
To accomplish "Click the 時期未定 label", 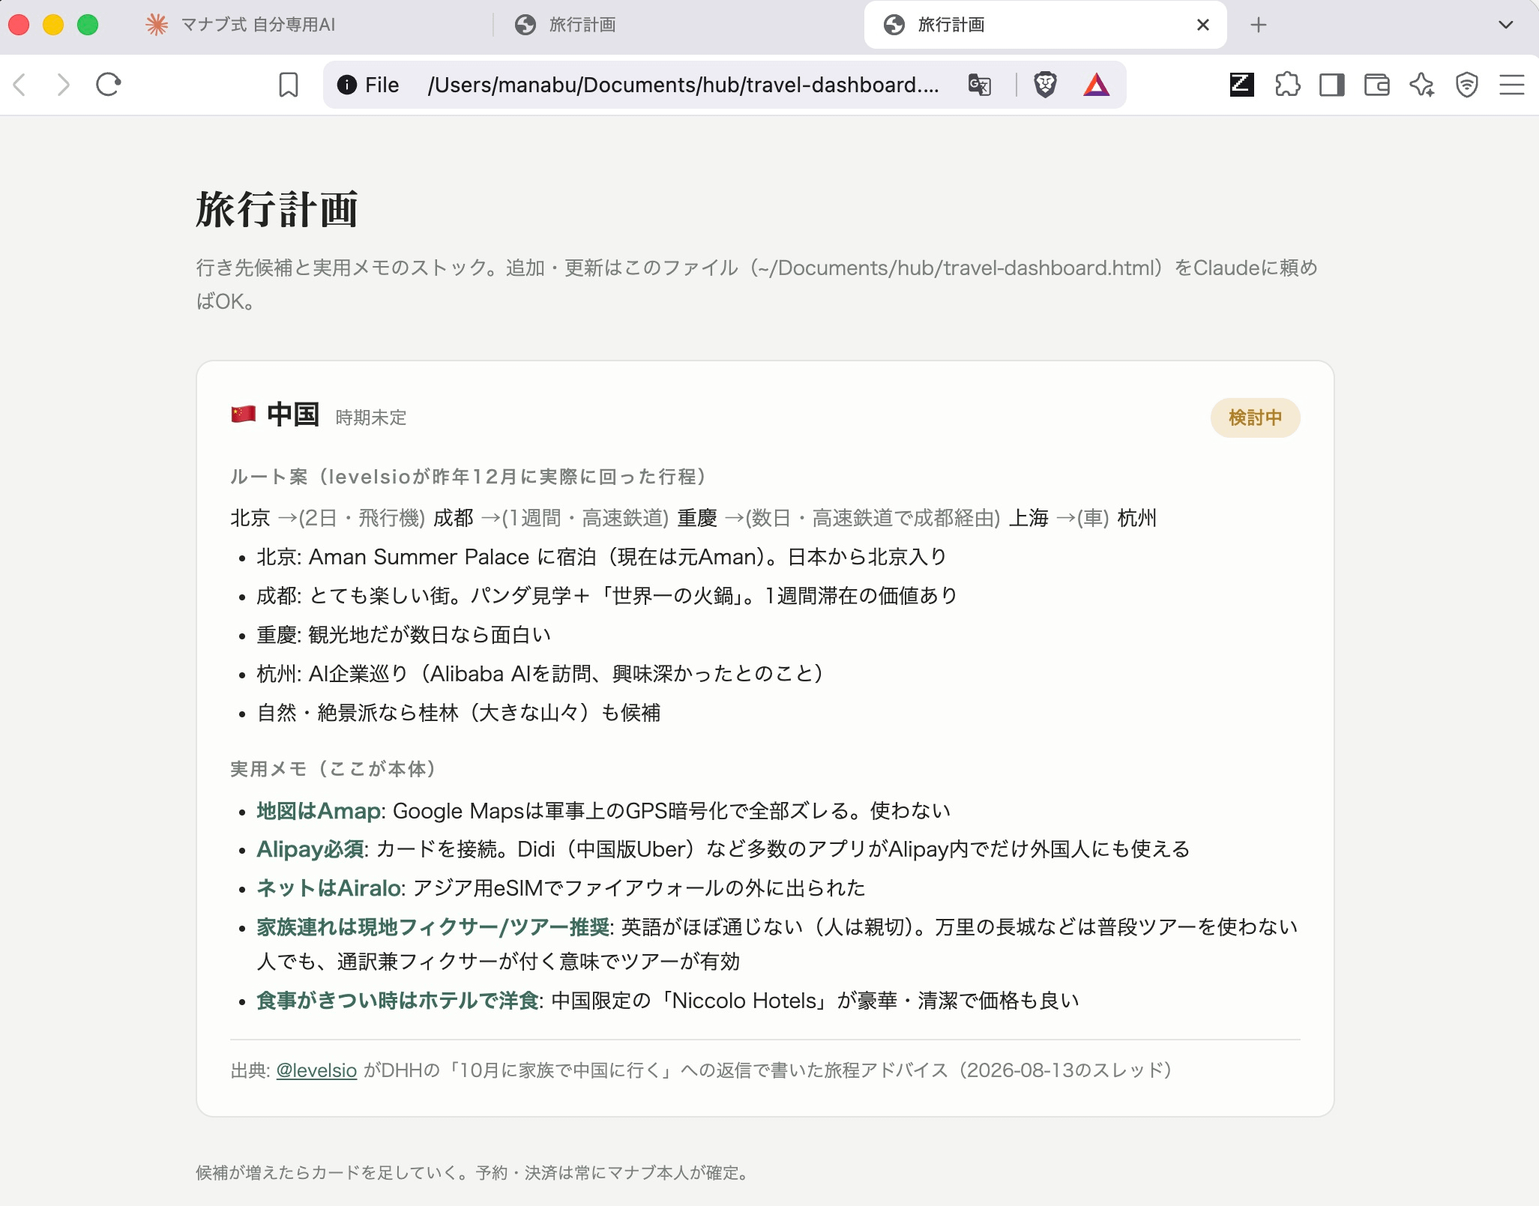I will coord(371,417).
